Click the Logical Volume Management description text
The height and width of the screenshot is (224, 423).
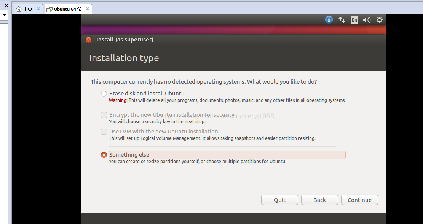(212, 138)
